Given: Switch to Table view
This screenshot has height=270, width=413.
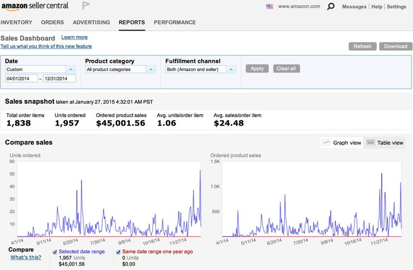Looking at the screenshot, I should 385,143.
